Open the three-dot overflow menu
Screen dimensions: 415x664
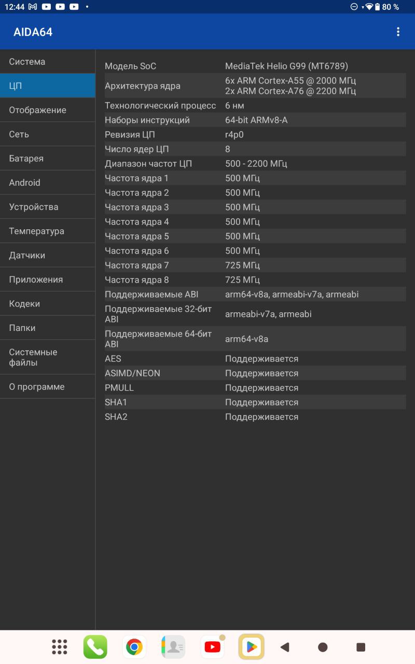pos(398,32)
